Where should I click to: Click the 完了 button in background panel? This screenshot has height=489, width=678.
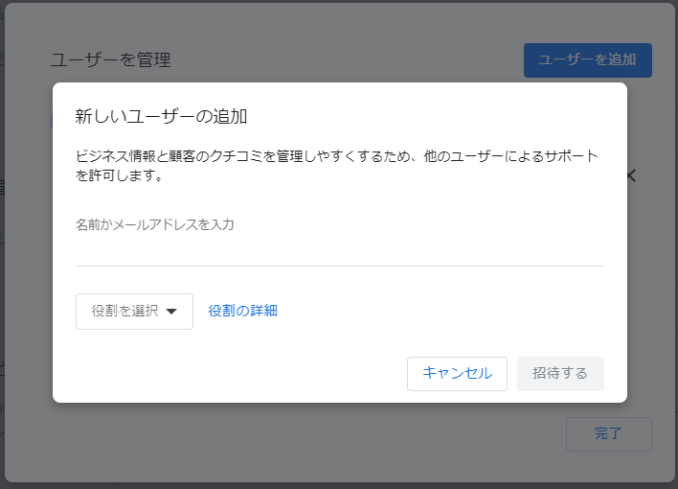click(x=609, y=434)
